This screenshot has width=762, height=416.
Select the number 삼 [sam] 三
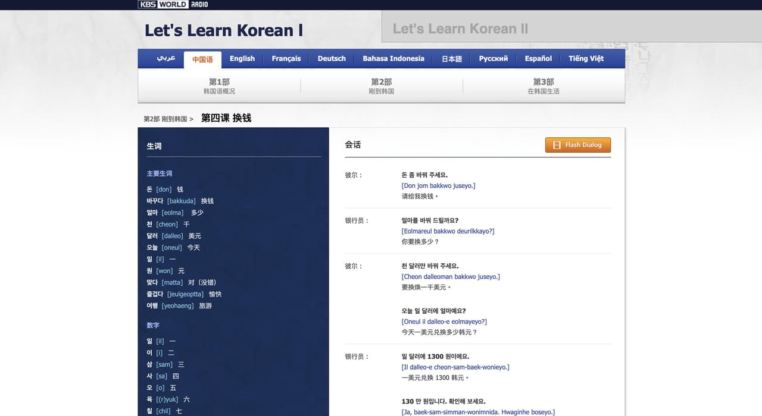click(x=164, y=364)
